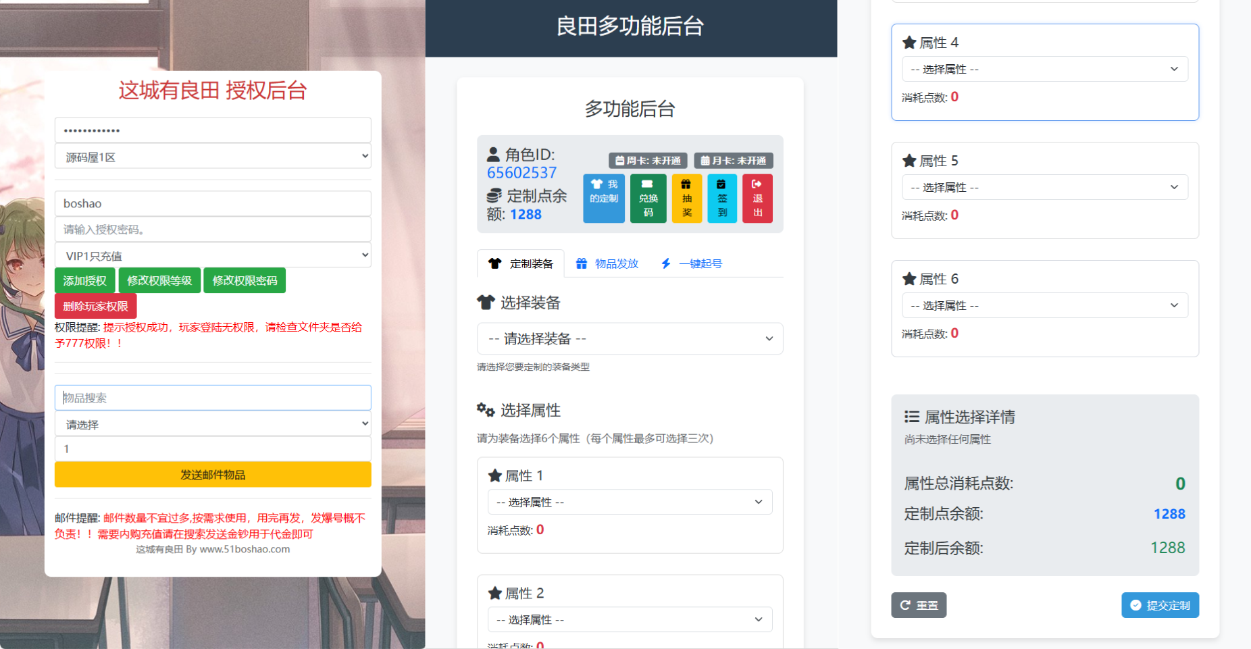Click the green 添加授权 button
The width and height of the screenshot is (1251, 649).
85,280
